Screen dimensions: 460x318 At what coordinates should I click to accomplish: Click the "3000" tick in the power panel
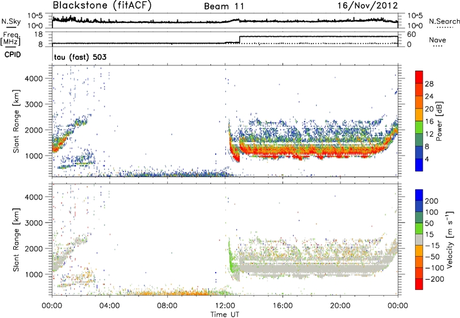pyautogui.click(x=34, y=104)
